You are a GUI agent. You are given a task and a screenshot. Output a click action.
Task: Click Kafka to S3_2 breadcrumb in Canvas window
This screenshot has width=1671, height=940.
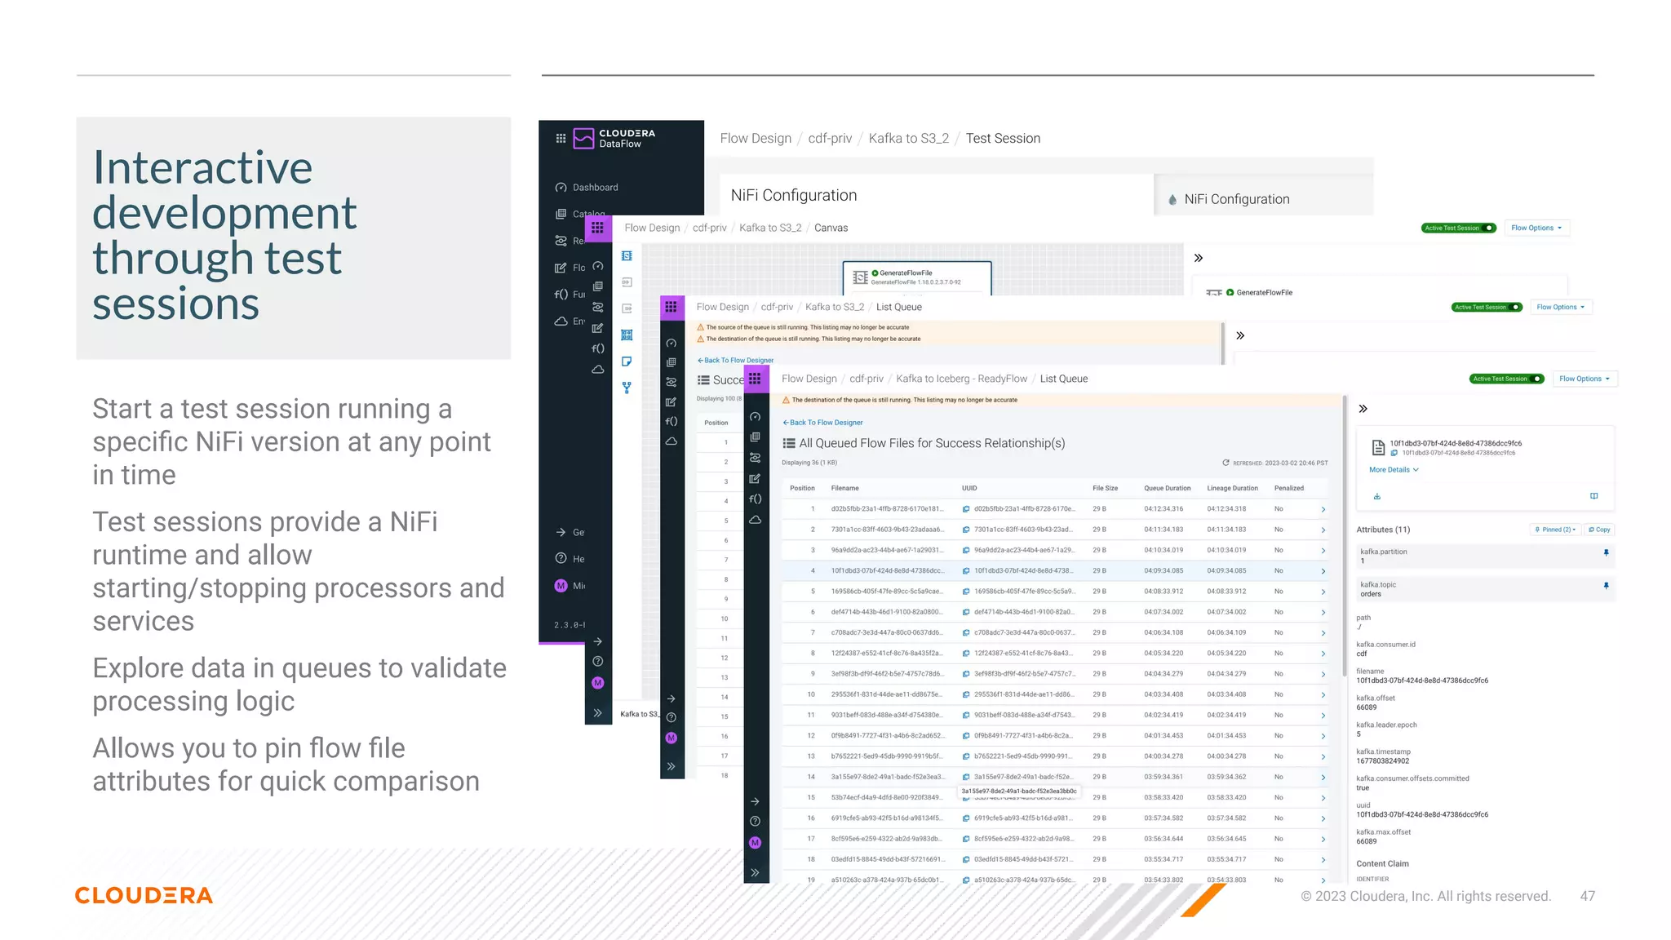tap(770, 228)
